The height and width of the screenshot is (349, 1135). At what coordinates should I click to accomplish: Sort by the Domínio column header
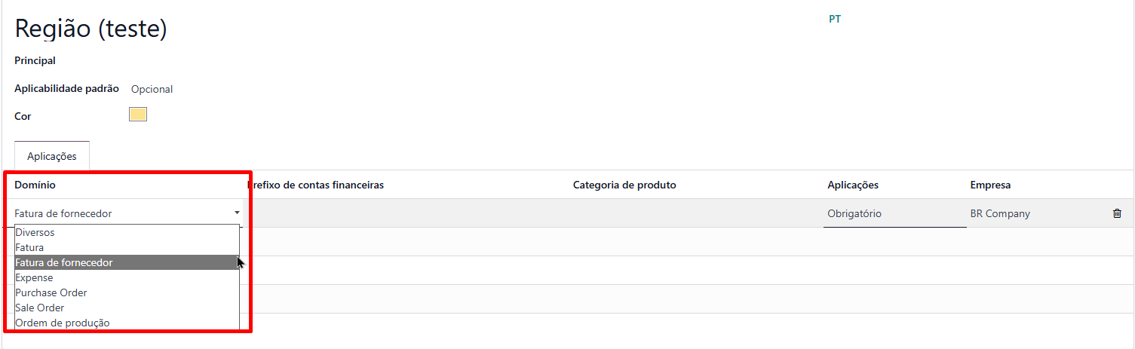coord(35,185)
